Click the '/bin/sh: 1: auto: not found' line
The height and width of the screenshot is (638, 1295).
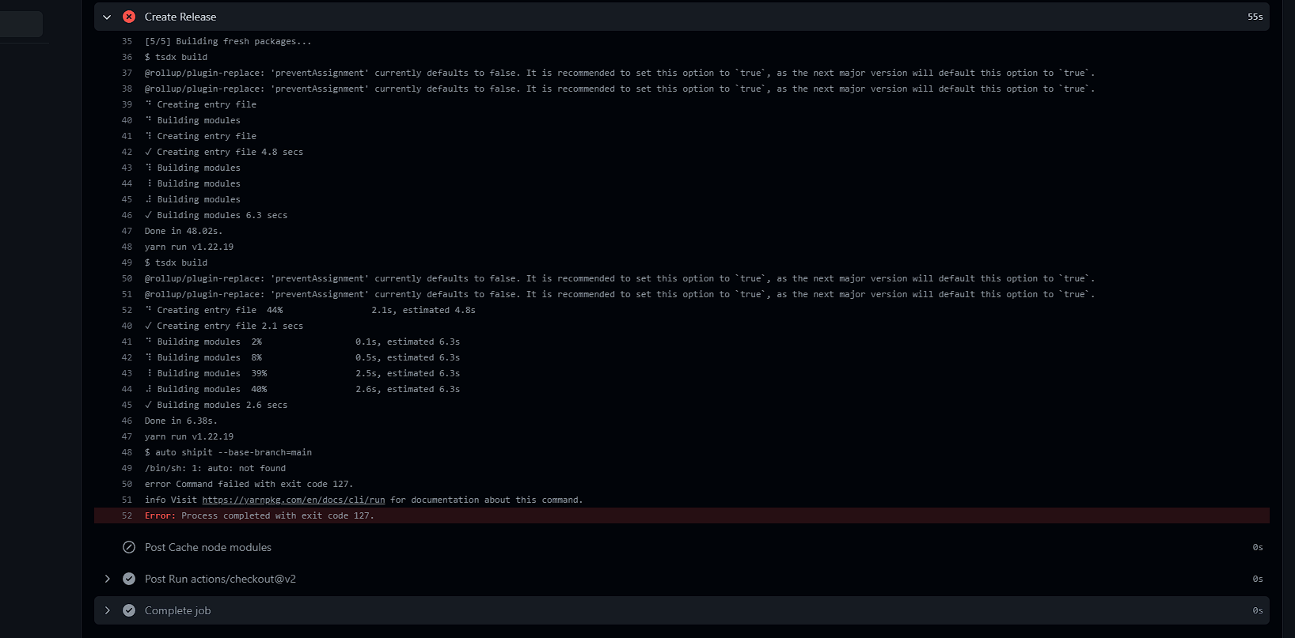(215, 468)
